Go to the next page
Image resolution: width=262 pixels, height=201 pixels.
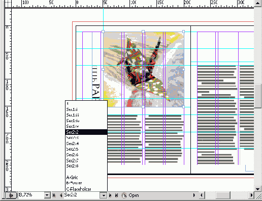pyautogui.click(x=110, y=195)
